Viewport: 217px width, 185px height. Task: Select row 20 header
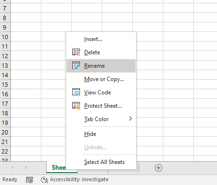pyautogui.click(x=5, y=132)
